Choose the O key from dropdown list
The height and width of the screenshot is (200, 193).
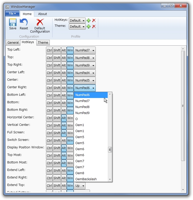tap(91, 119)
